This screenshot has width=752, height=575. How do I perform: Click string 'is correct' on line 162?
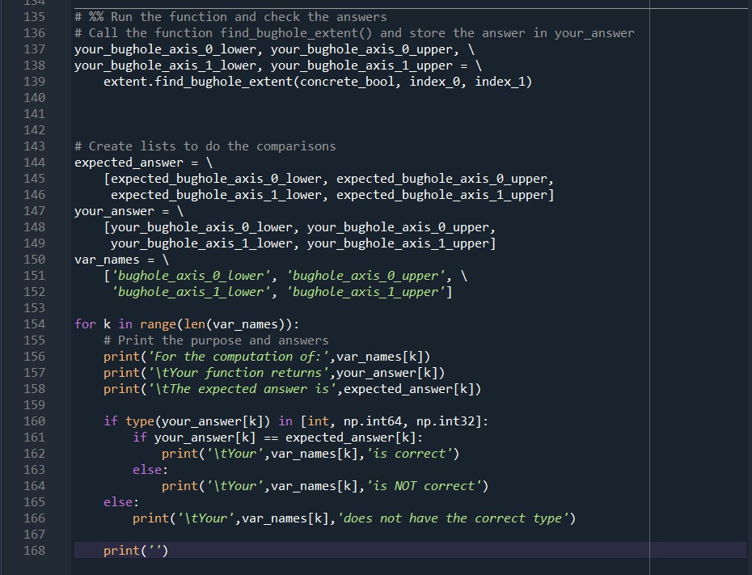click(408, 454)
